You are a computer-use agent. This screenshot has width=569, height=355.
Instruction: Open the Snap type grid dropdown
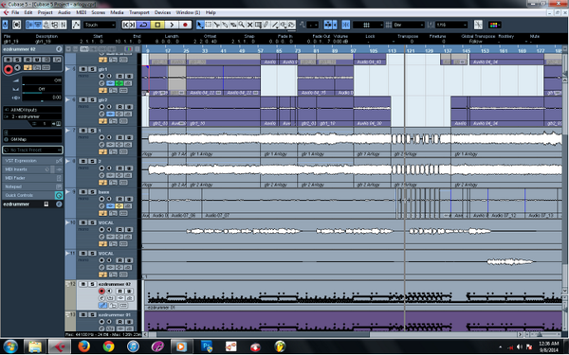coord(368,25)
